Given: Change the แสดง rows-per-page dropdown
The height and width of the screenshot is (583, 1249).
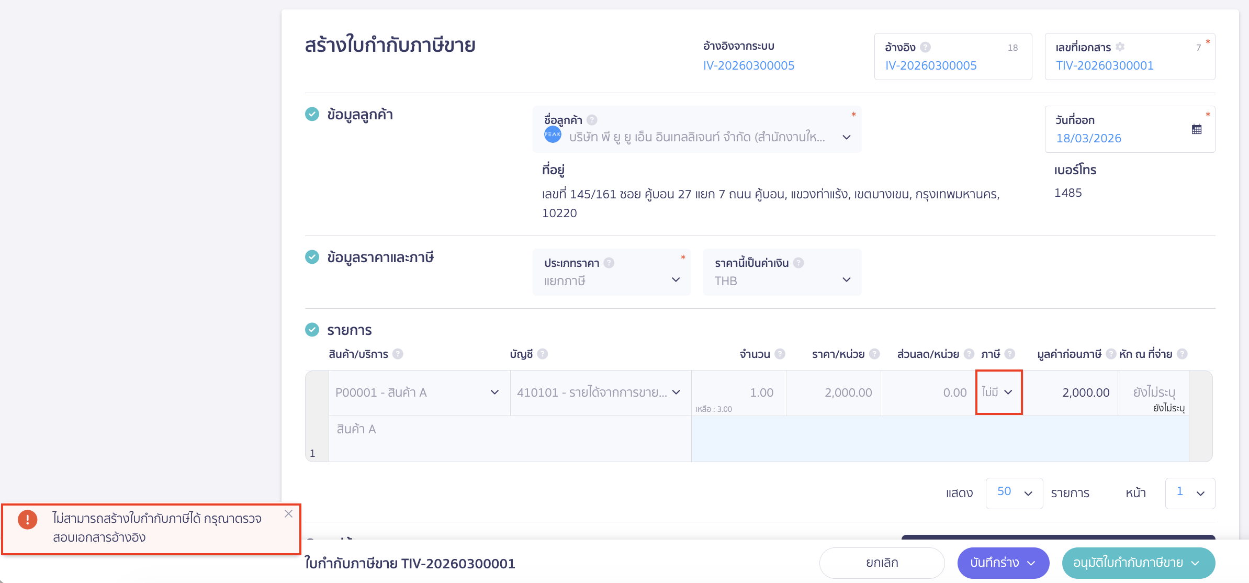Looking at the screenshot, I should [x=1014, y=492].
